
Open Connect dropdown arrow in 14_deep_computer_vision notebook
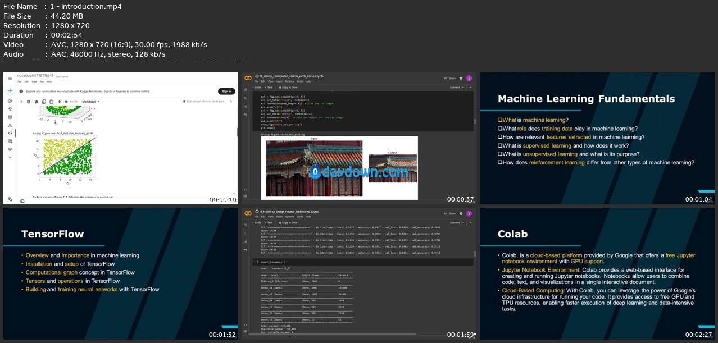point(463,88)
